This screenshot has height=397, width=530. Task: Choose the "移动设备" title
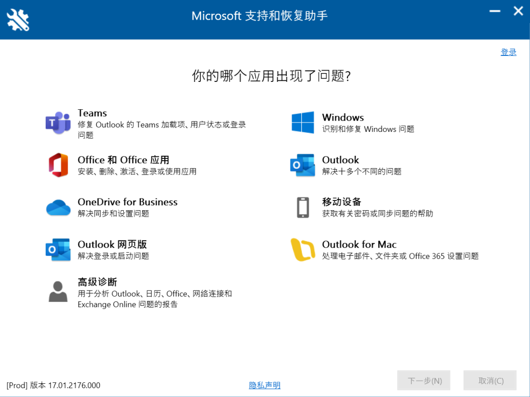342,202
